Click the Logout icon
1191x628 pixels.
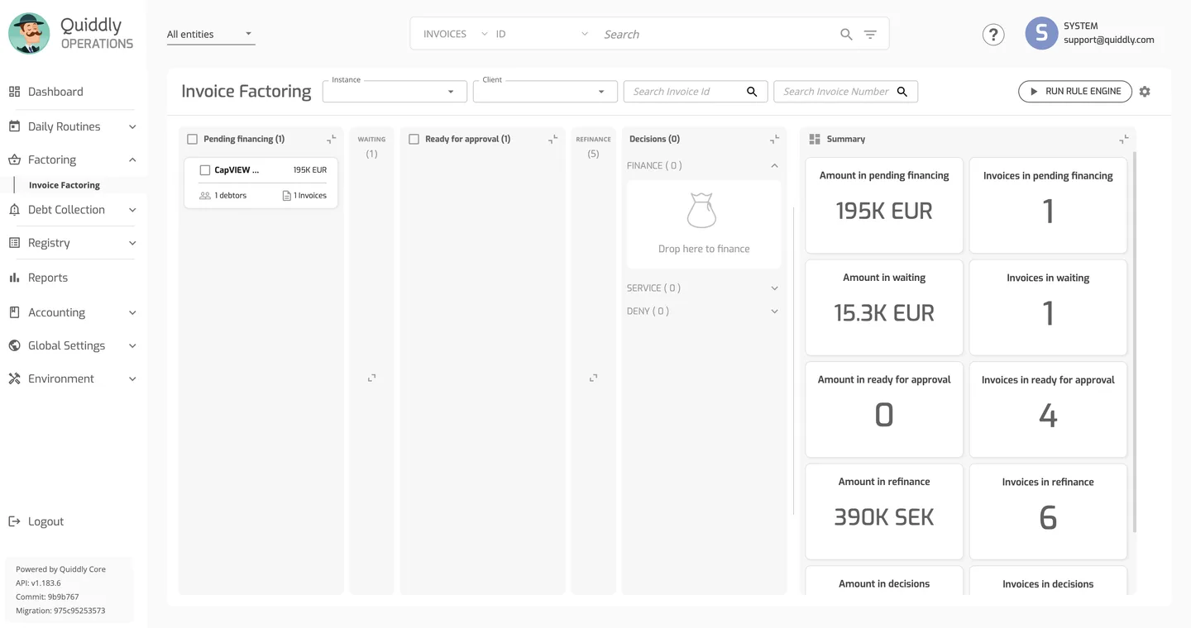[x=14, y=521]
